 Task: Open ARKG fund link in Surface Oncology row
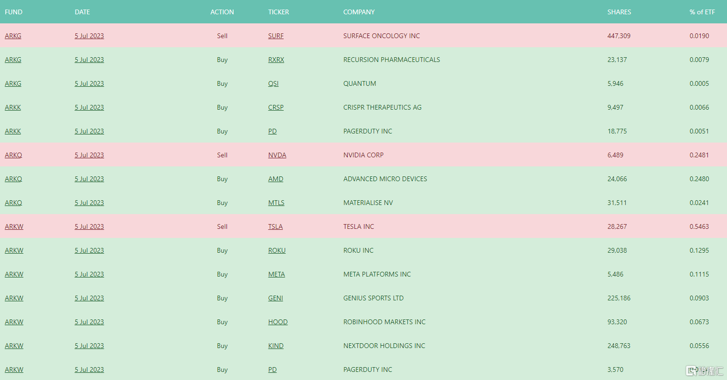(x=13, y=36)
